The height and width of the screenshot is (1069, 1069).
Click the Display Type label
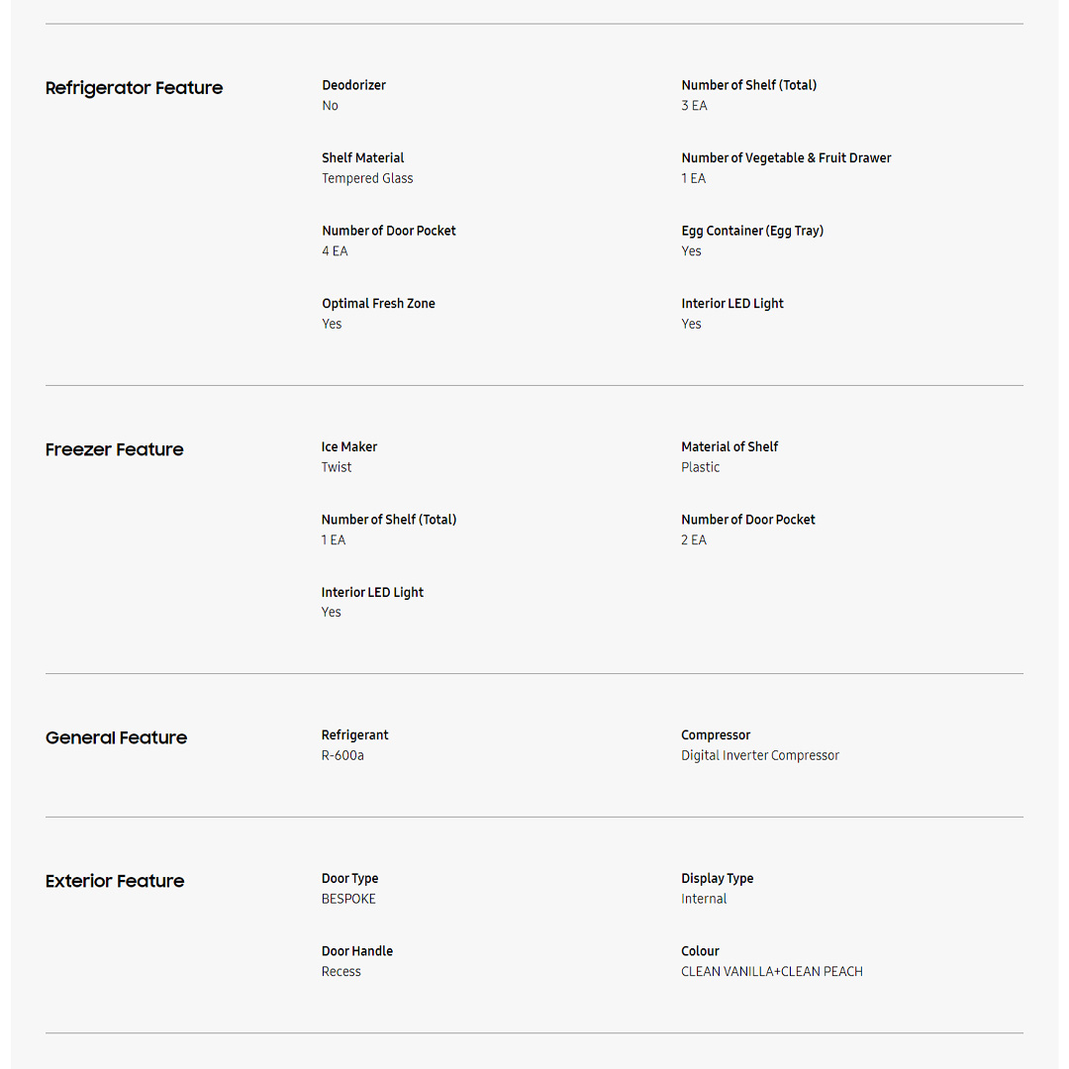coord(717,878)
